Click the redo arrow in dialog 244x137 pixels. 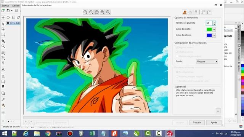point(31,123)
